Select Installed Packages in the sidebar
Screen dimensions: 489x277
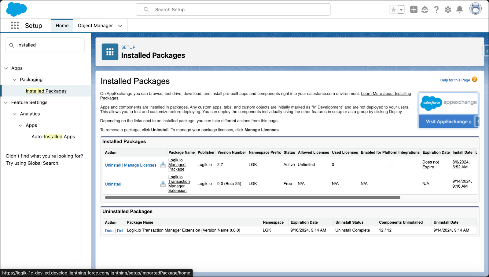(46, 91)
